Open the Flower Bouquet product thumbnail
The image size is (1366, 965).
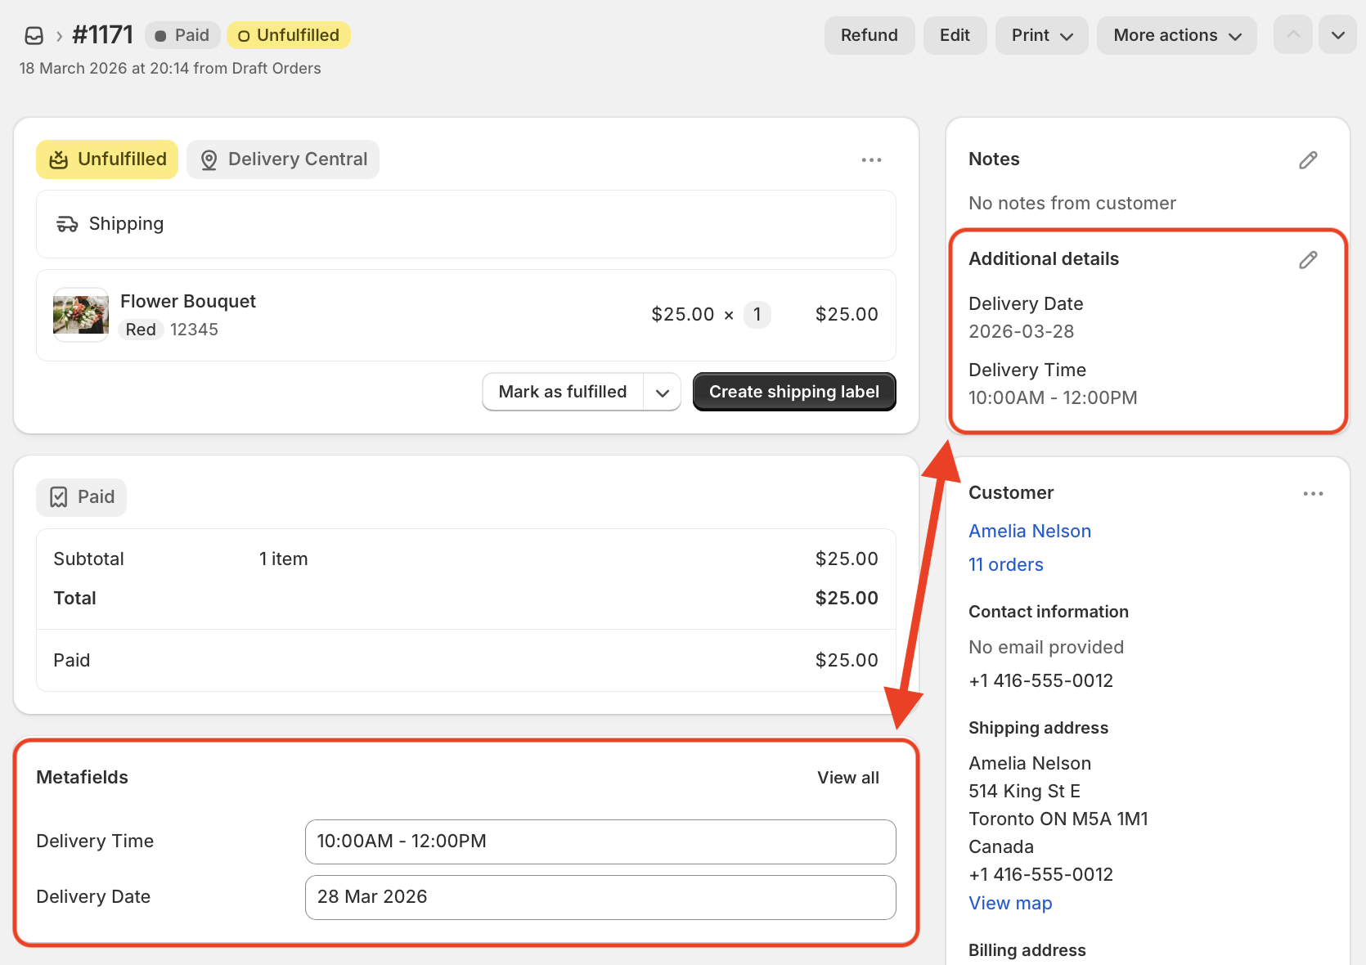coord(81,315)
